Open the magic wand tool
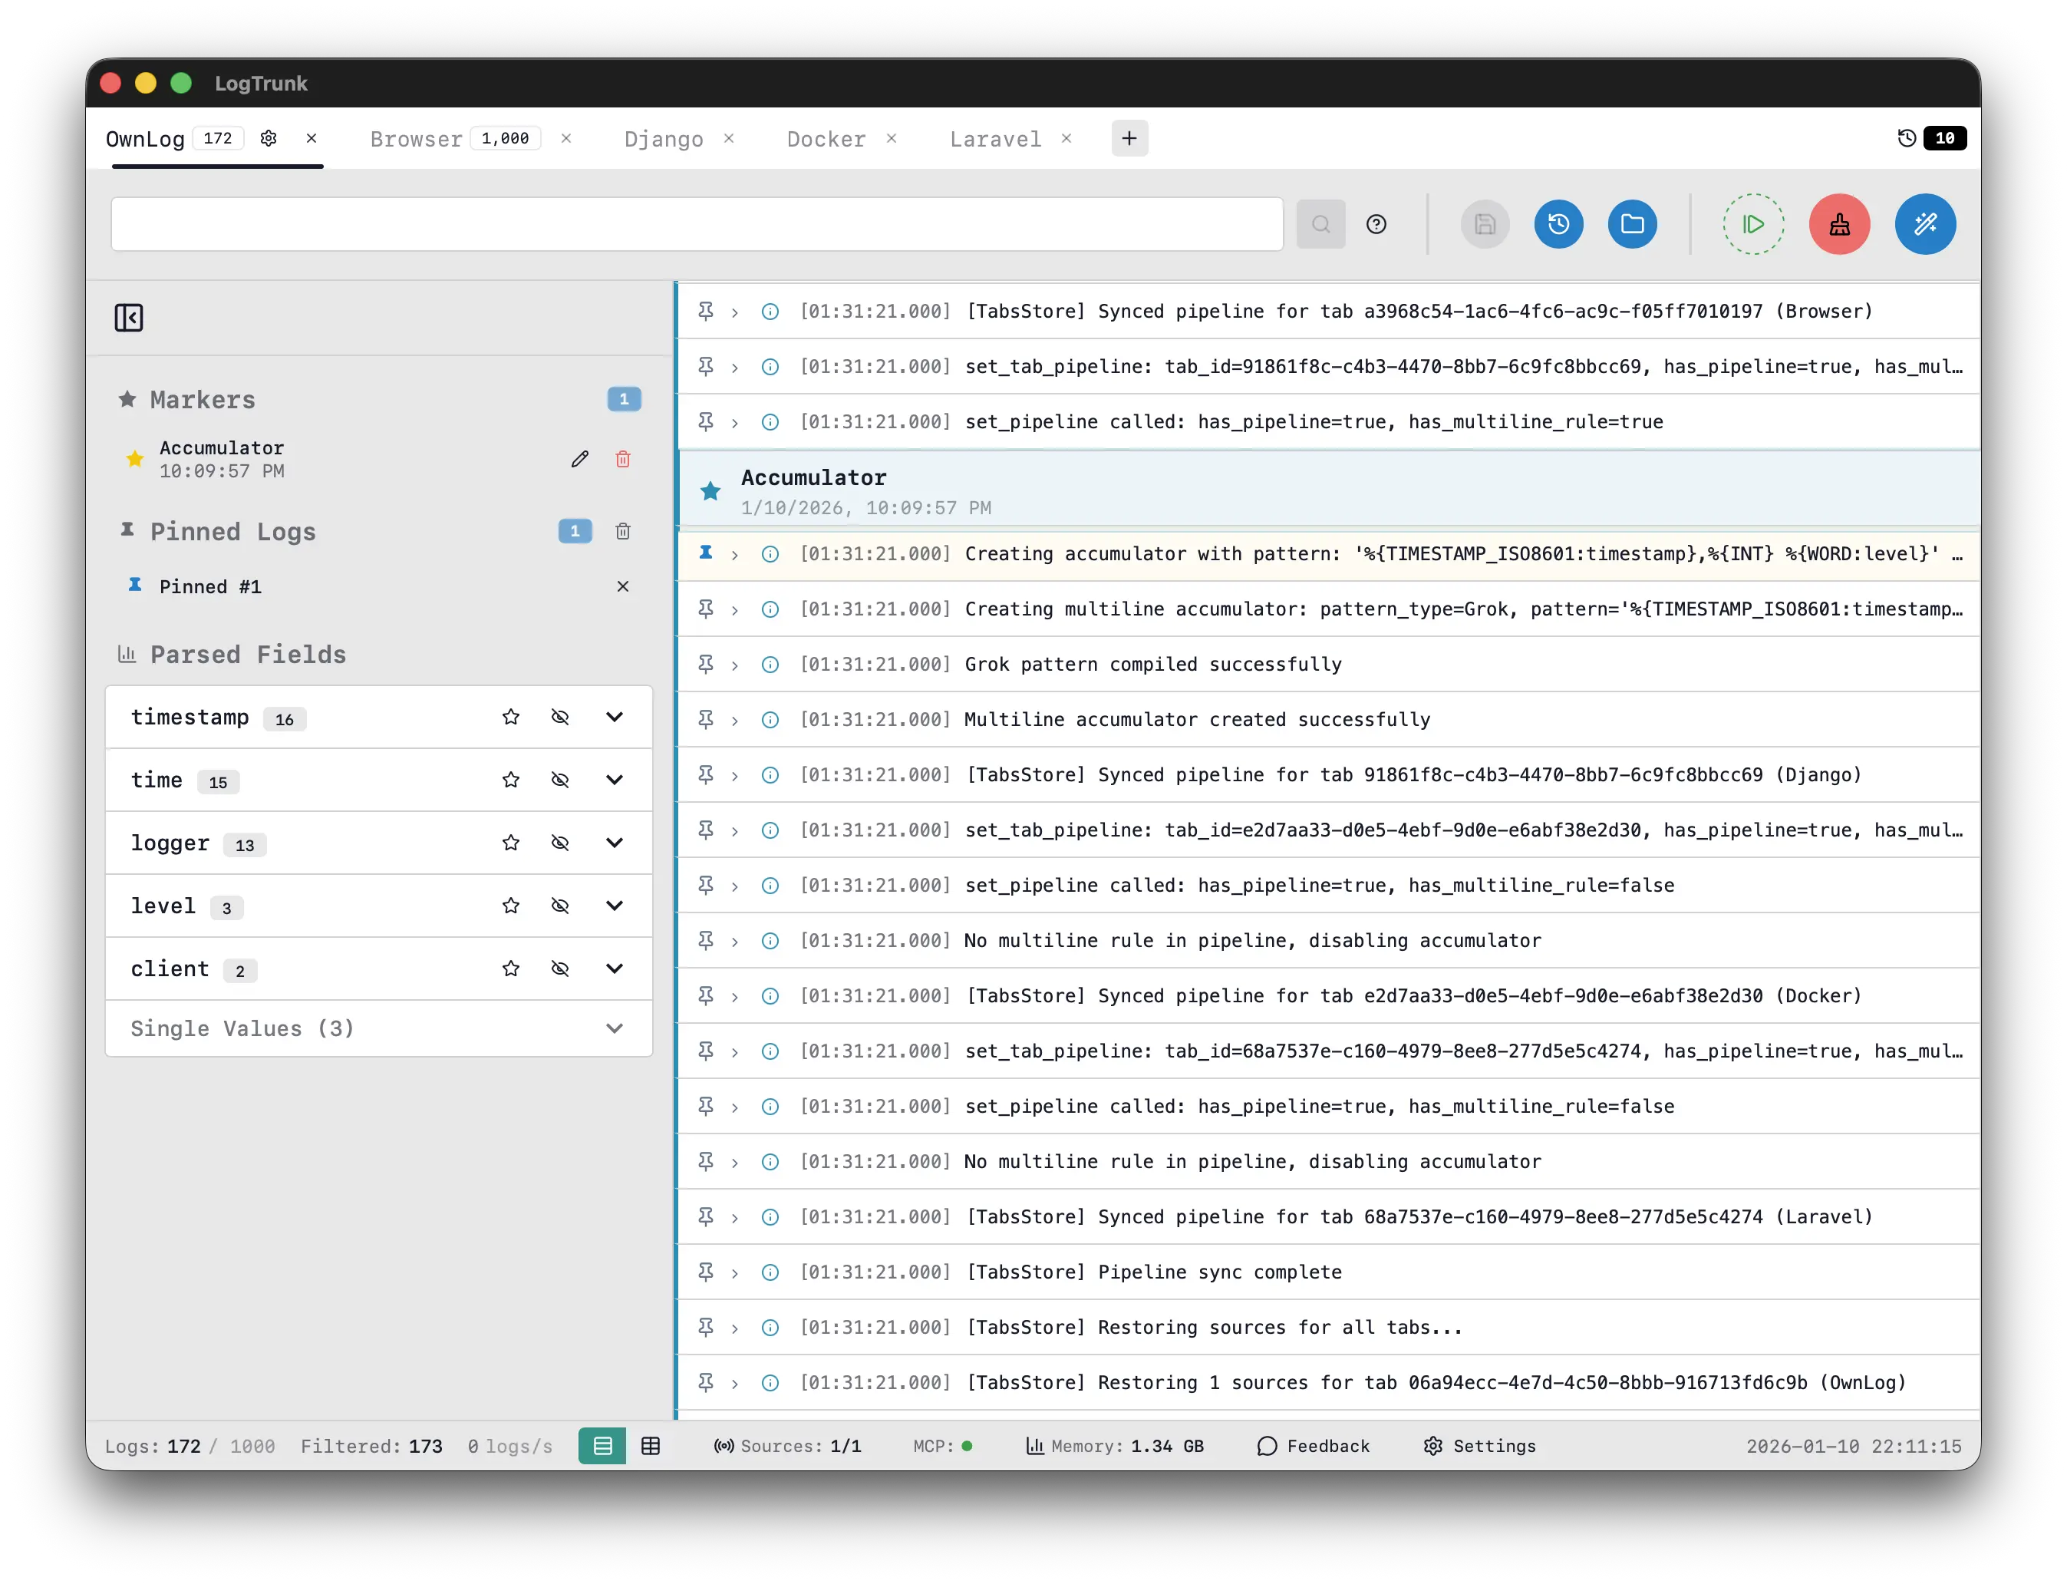 click(1924, 223)
